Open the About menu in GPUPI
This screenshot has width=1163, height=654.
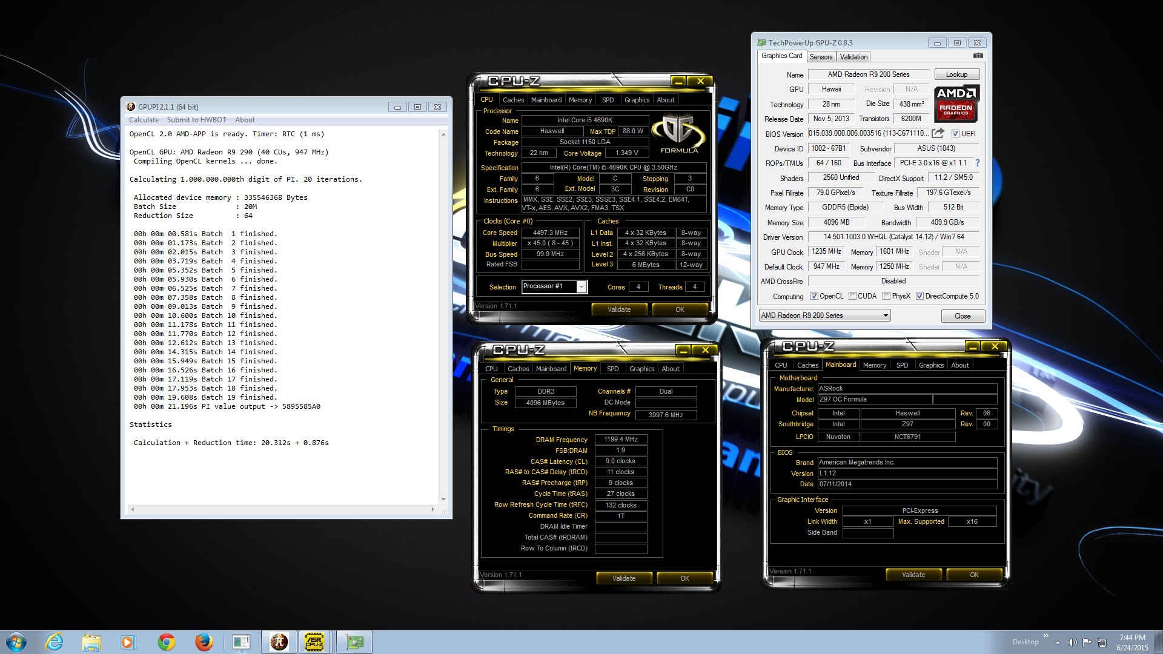245,120
